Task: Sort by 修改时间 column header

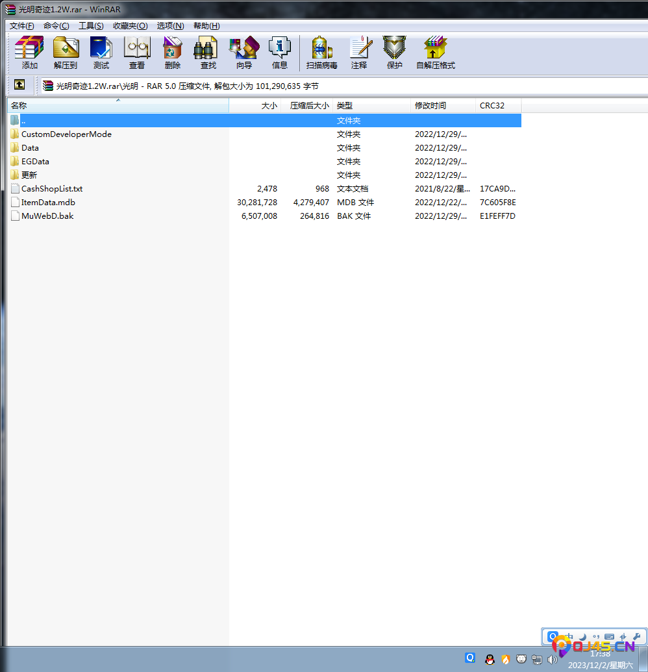Action: (443, 105)
